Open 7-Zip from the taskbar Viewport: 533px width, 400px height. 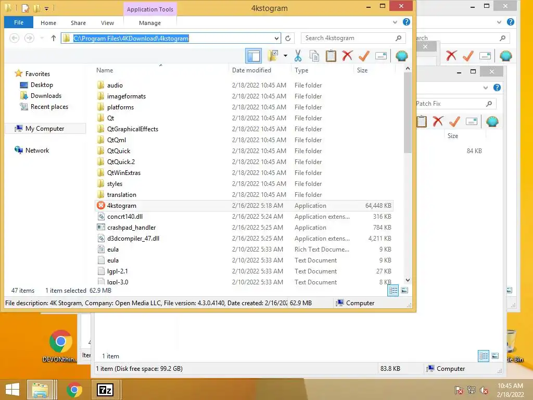(105, 390)
